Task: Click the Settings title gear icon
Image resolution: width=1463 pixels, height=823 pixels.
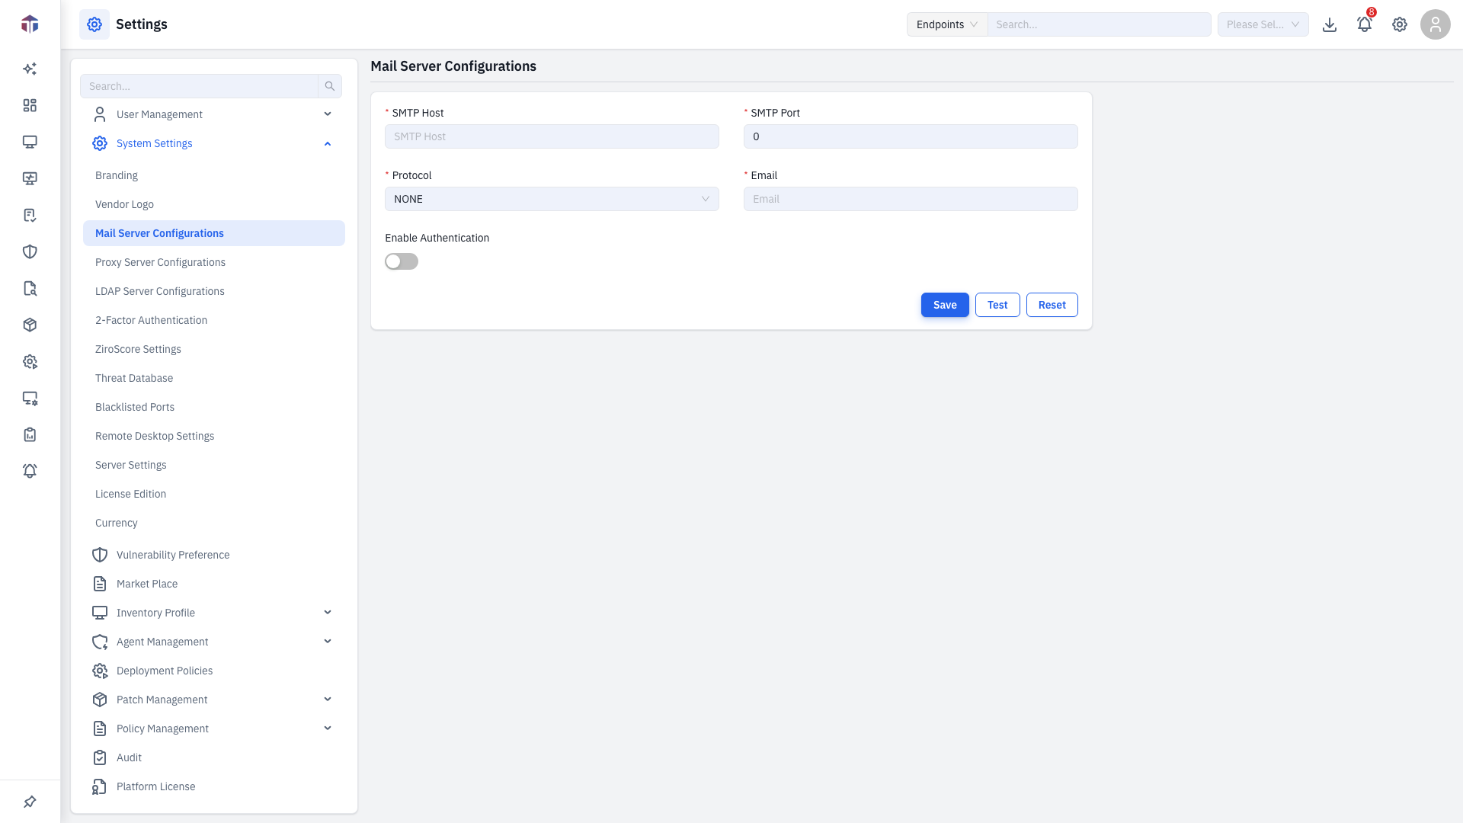Action: (x=94, y=24)
